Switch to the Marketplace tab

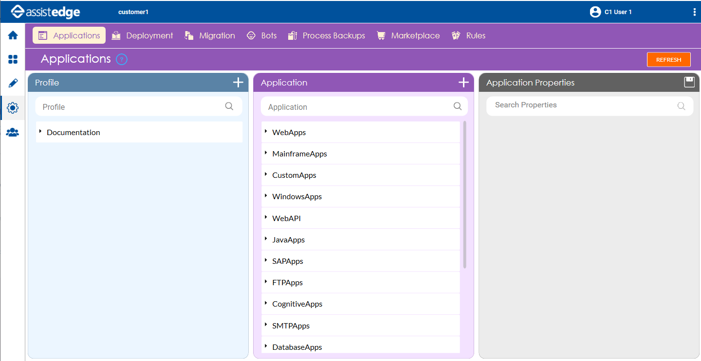408,35
